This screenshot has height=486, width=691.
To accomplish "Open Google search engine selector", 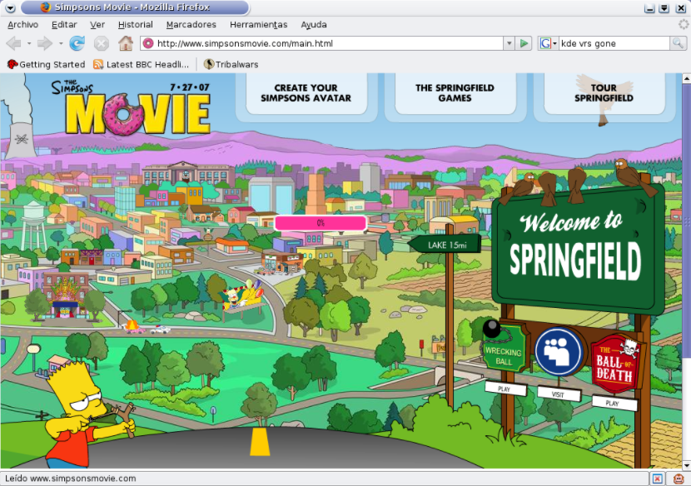I will pos(548,43).
